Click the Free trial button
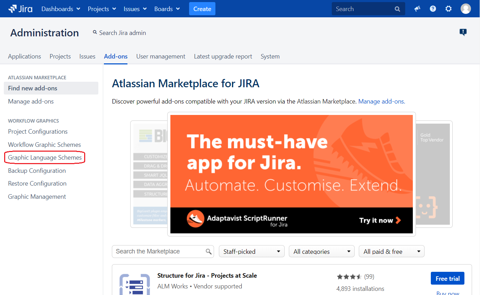This screenshot has height=295, width=480. (447, 279)
